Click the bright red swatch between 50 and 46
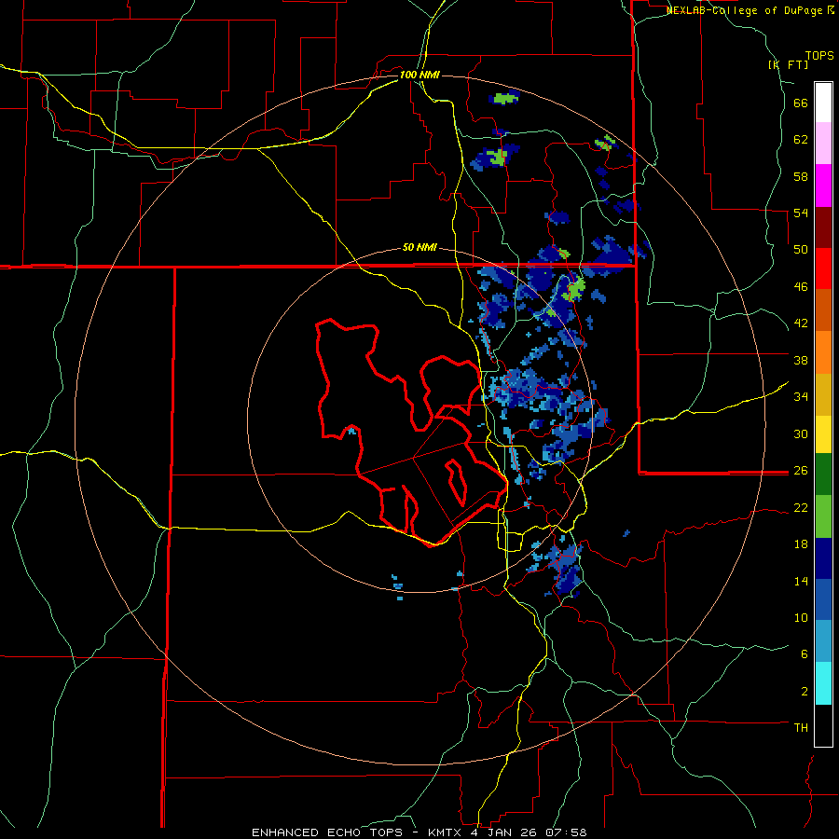Viewport: 839px width, 839px height. click(x=823, y=268)
